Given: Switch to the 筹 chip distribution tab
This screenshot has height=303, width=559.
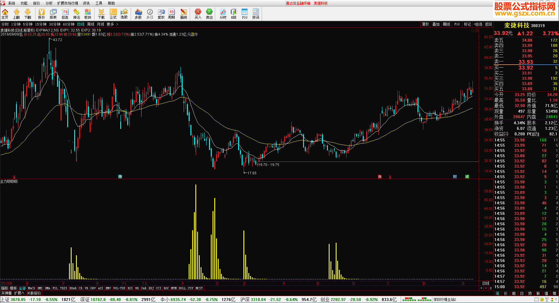Looking at the screenshot, I should tap(554, 293).
